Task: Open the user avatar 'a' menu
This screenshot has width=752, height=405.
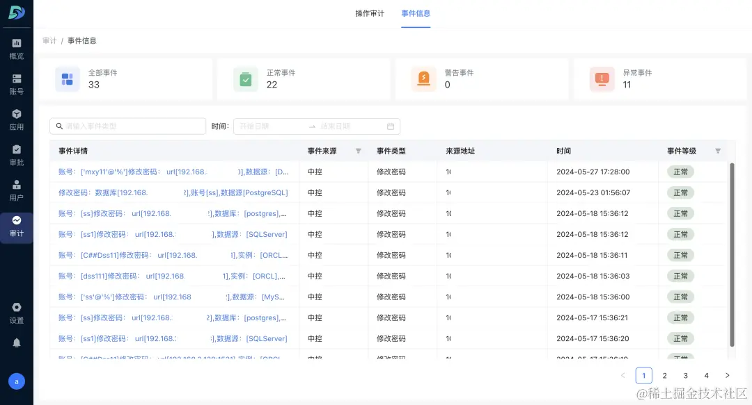Action: [x=16, y=381]
